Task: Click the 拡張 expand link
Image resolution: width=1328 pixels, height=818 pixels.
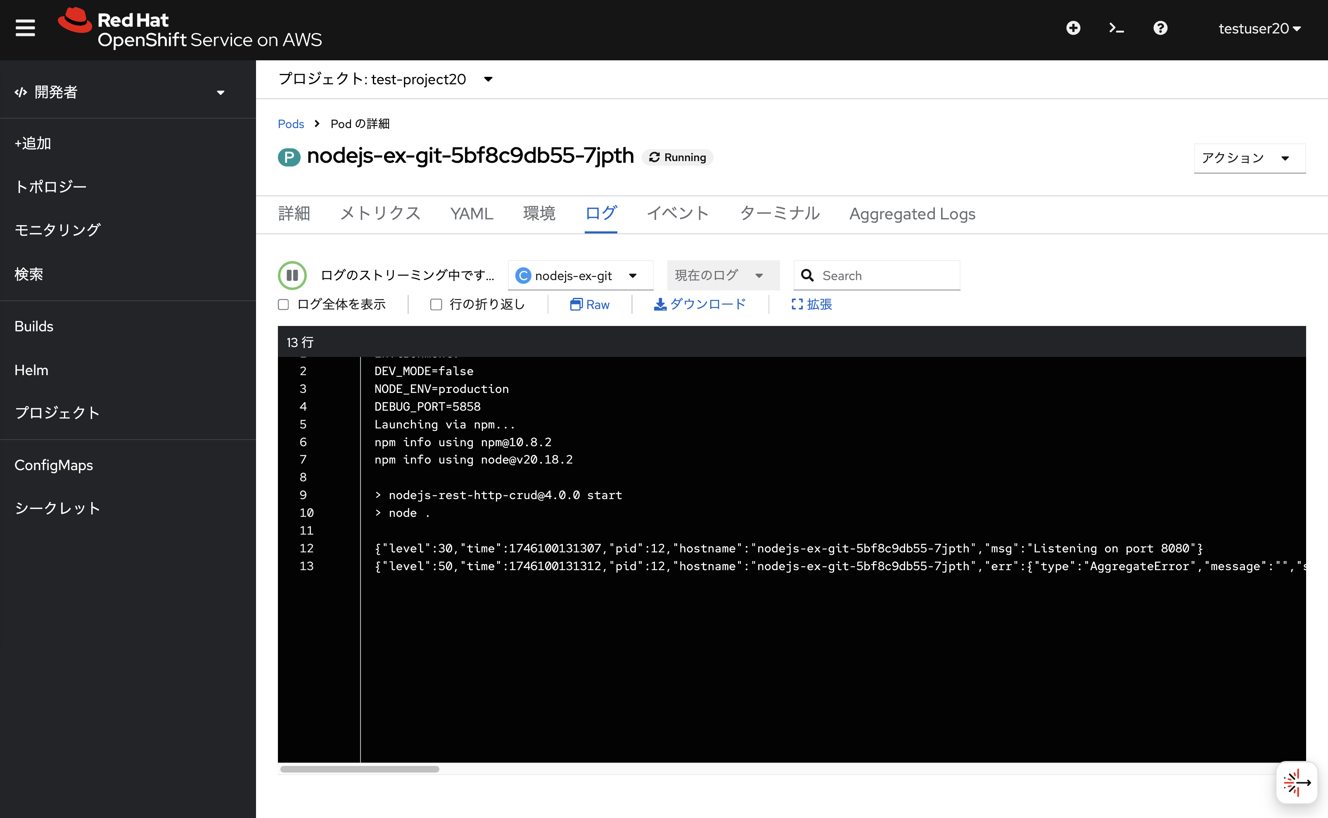Action: (811, 304)
